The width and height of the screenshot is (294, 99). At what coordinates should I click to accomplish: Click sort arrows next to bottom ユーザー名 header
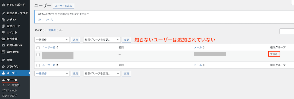[x=57, y=65]
